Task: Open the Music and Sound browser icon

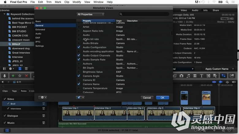Action: coord(188,76)
